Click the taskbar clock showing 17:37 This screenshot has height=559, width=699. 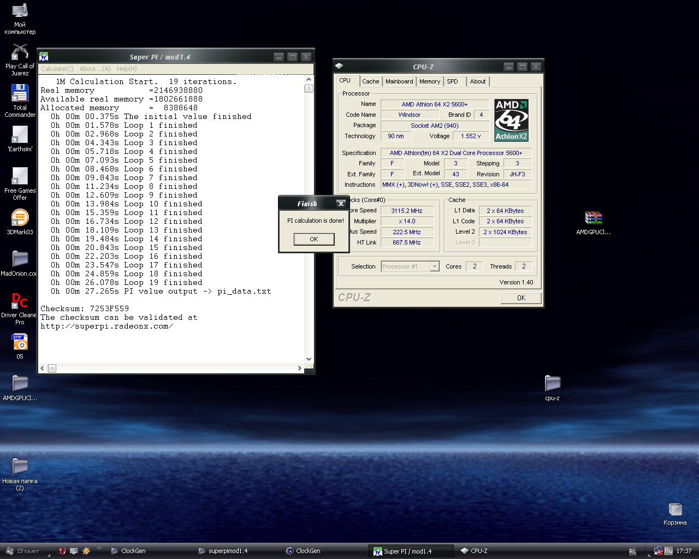click(684, 551)
